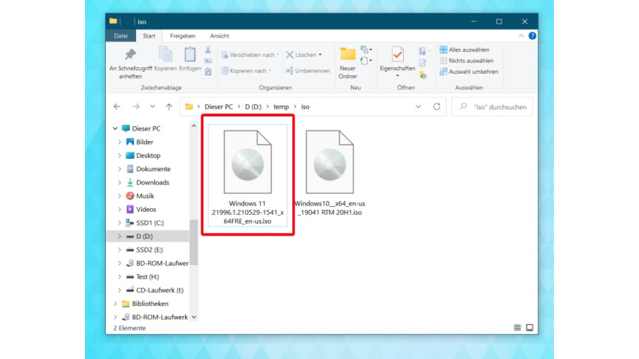
Task: Click navigation pane scrollbar down arrow
Action: click(194, 317)
